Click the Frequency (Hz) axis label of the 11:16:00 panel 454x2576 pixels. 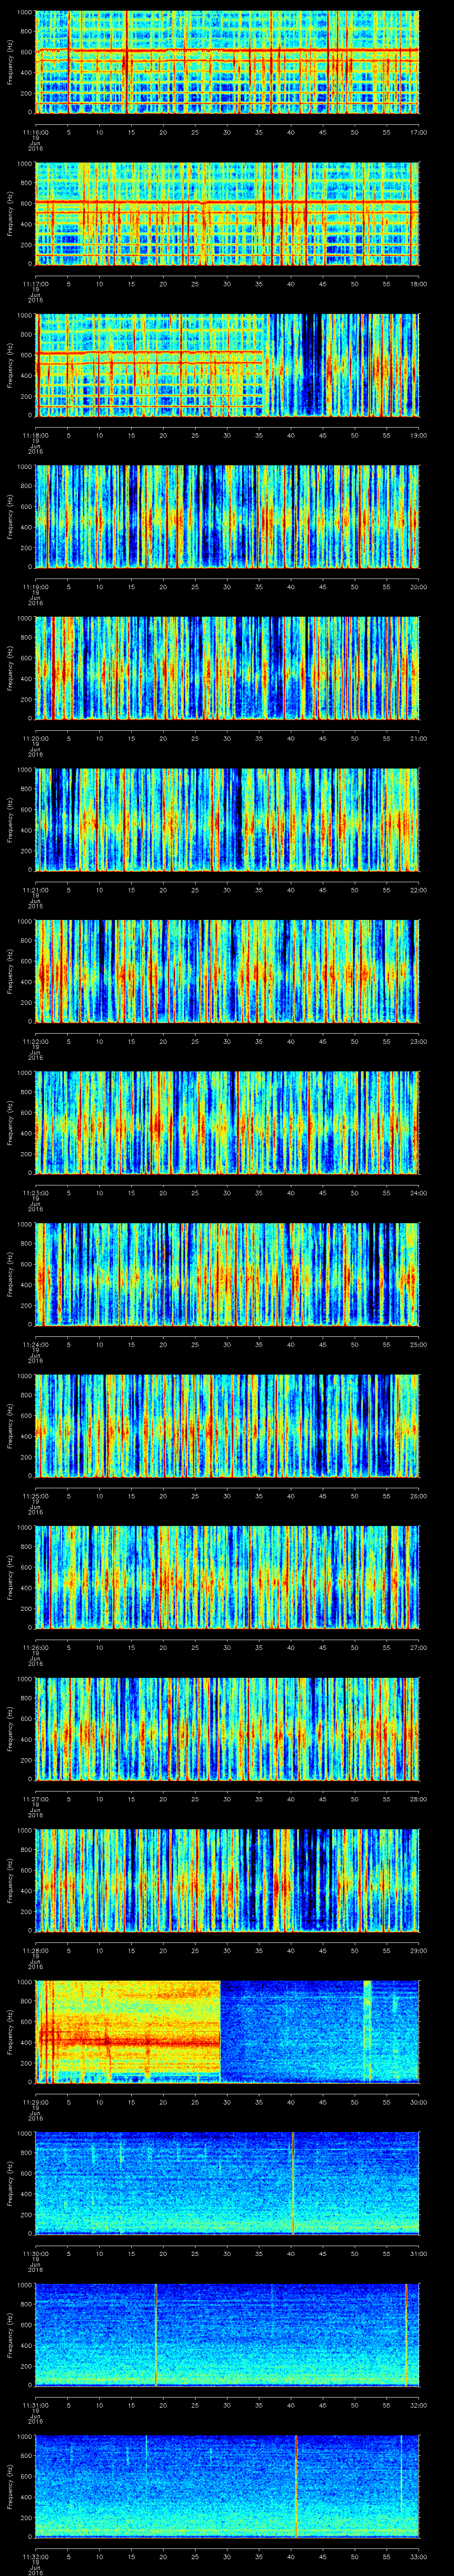pos(10,62)
